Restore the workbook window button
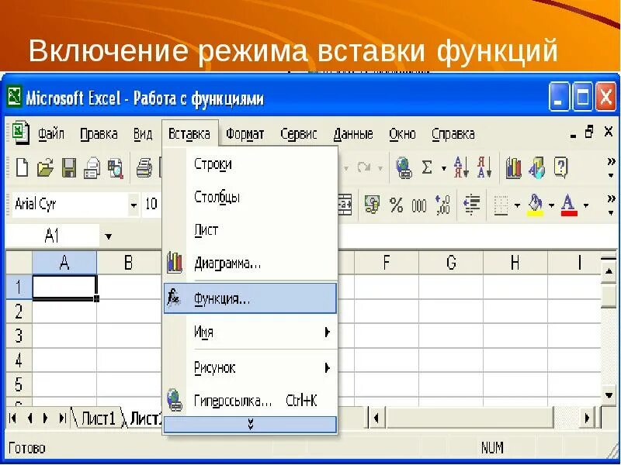The image size is (621, 465). point(590,132)
